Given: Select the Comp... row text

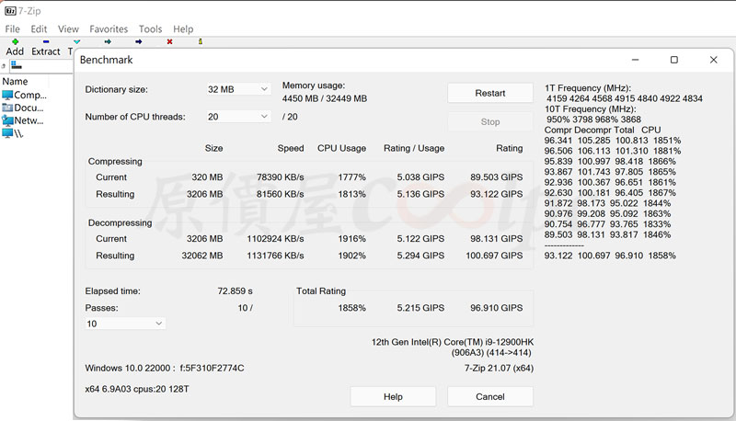Looking at the screenshot, I should tap(30, 96).
